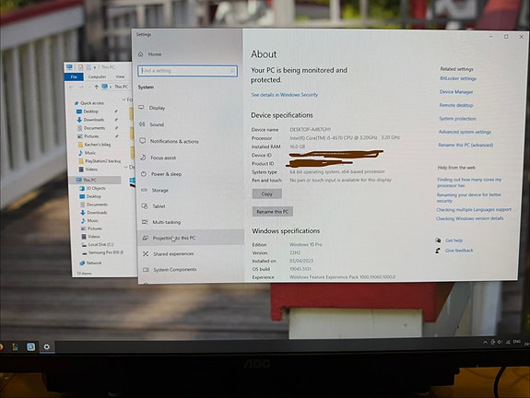Screen dimensions: 530x398
Task: Show hidden system tray icons arrow
Action: (485, 343)
